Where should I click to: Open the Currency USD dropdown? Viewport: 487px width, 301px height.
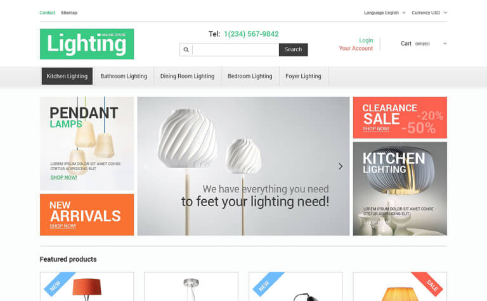click(x=429, y=13)
